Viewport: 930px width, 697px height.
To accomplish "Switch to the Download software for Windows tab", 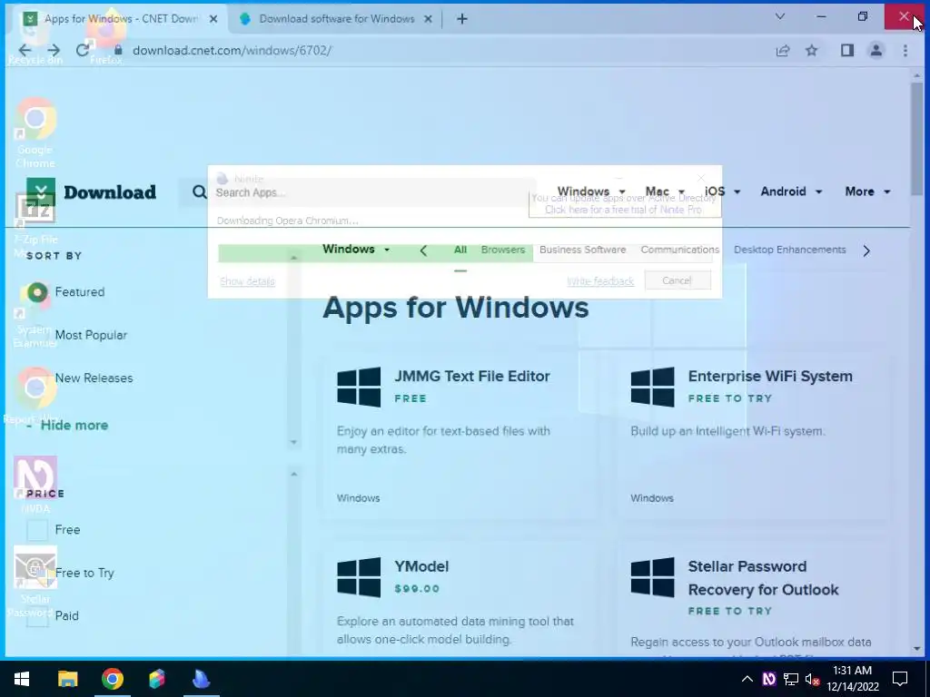I will (336, 19).
